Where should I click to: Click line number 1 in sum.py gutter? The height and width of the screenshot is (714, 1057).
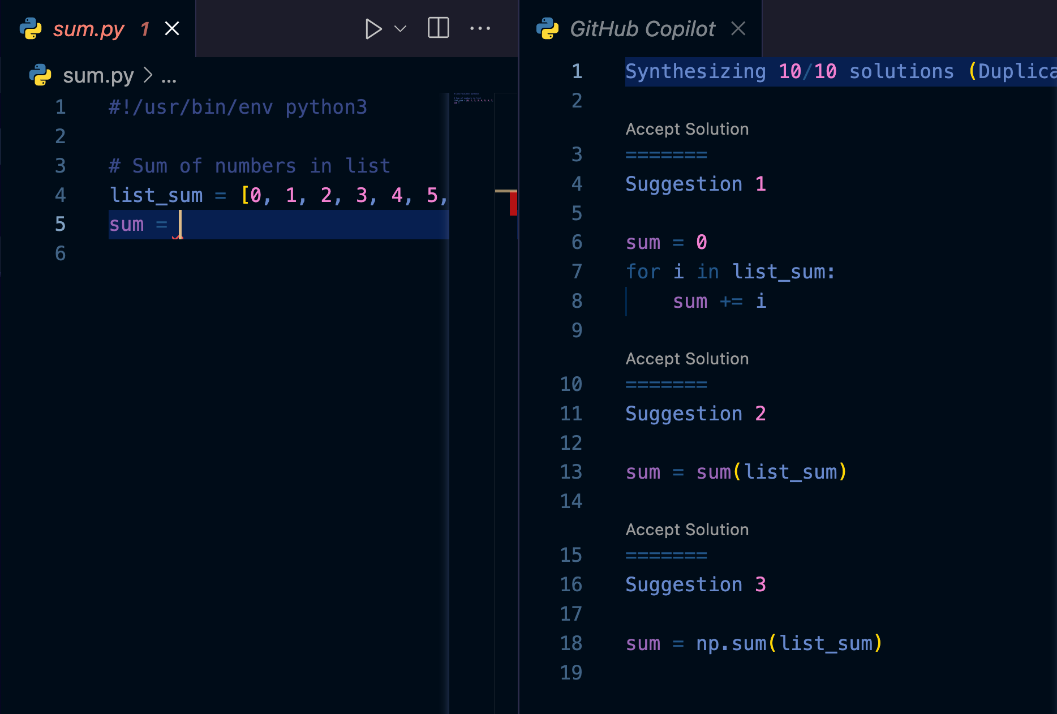click(61, 107)
